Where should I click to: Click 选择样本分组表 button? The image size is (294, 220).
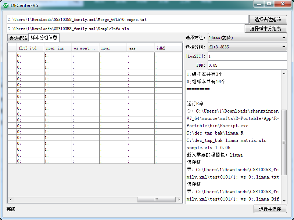pyautogui.click(x=266, y=29)
